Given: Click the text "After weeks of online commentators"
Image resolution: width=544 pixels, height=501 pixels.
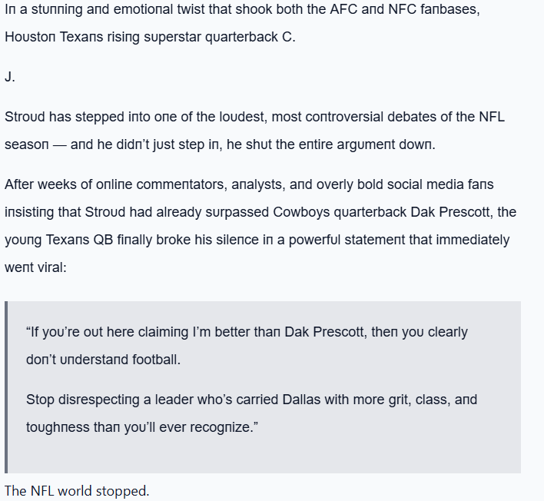Looking at the screenshot, I should point(108,184).
